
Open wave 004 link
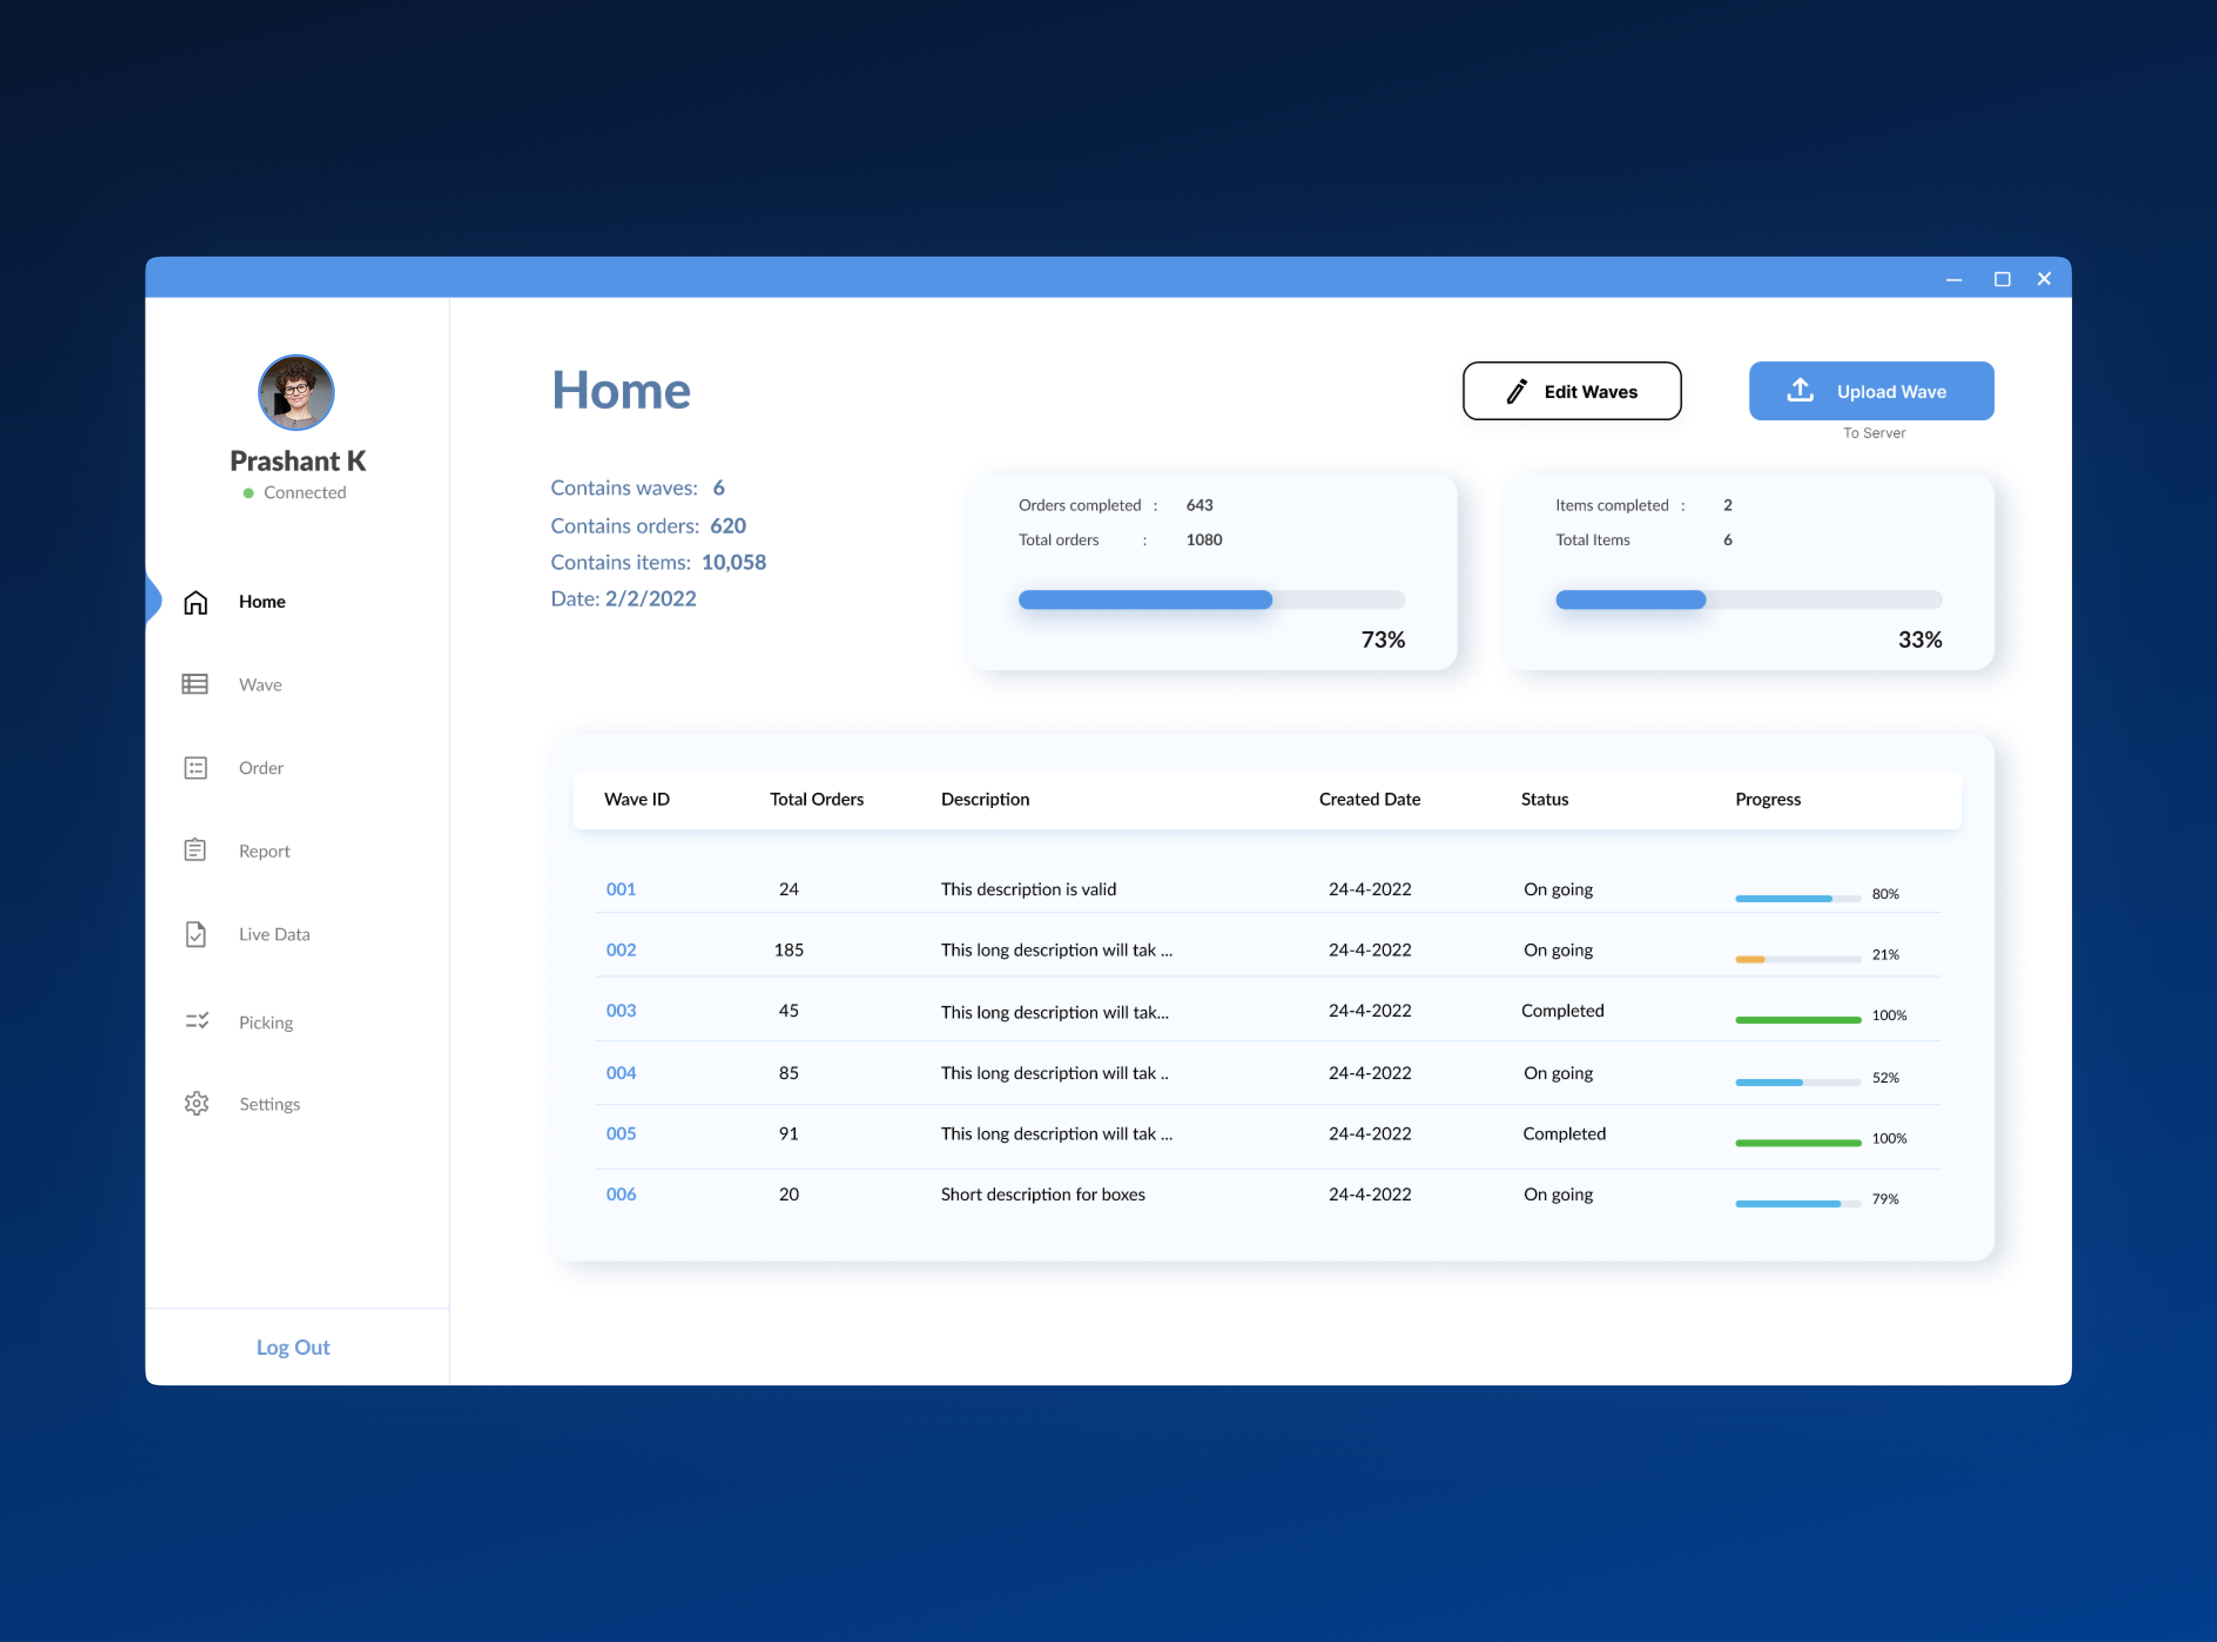[621, 1073]
